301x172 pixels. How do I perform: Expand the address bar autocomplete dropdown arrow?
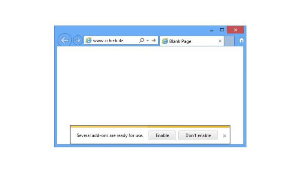147,40
